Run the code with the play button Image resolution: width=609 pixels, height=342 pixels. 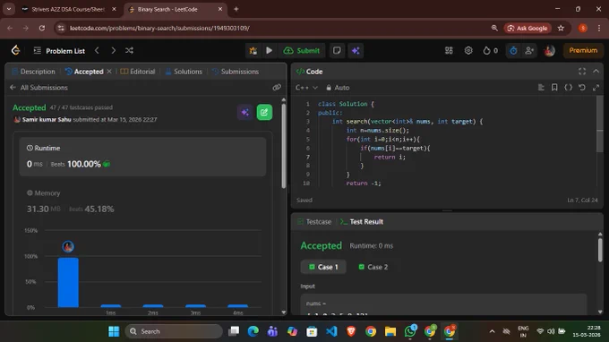(x=269, y=50)
